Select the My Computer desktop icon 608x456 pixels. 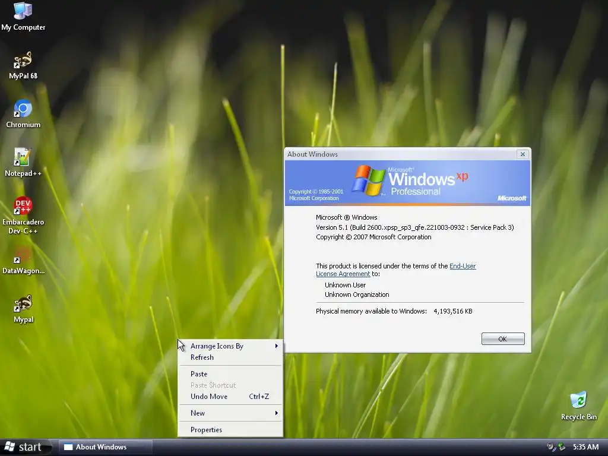[23, 16]
